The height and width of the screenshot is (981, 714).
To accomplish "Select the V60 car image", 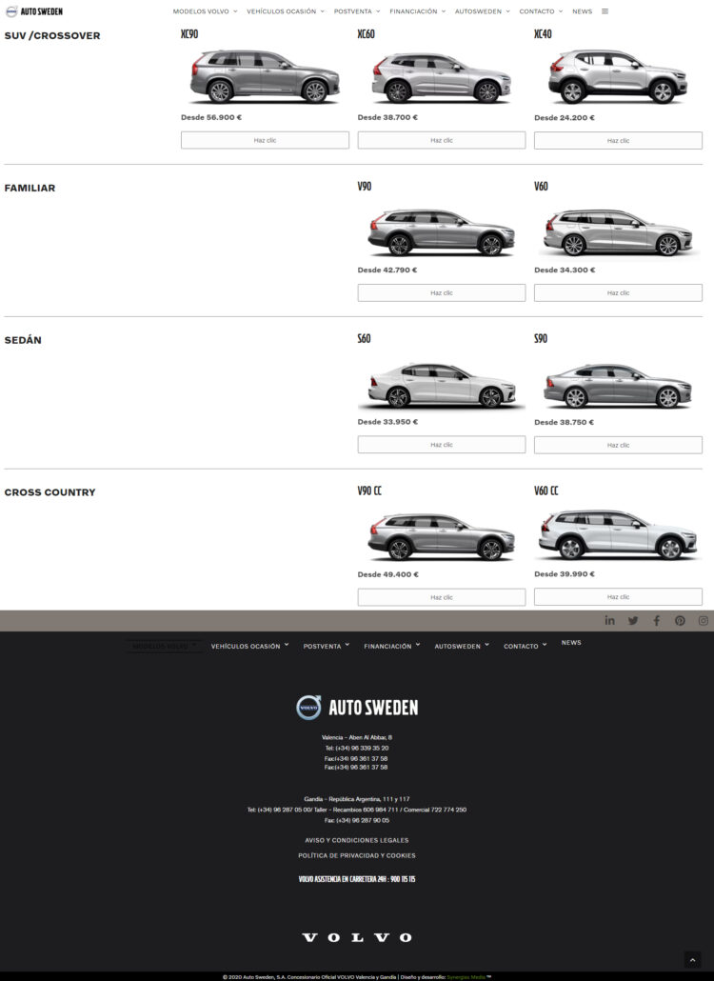I will 618,232.
